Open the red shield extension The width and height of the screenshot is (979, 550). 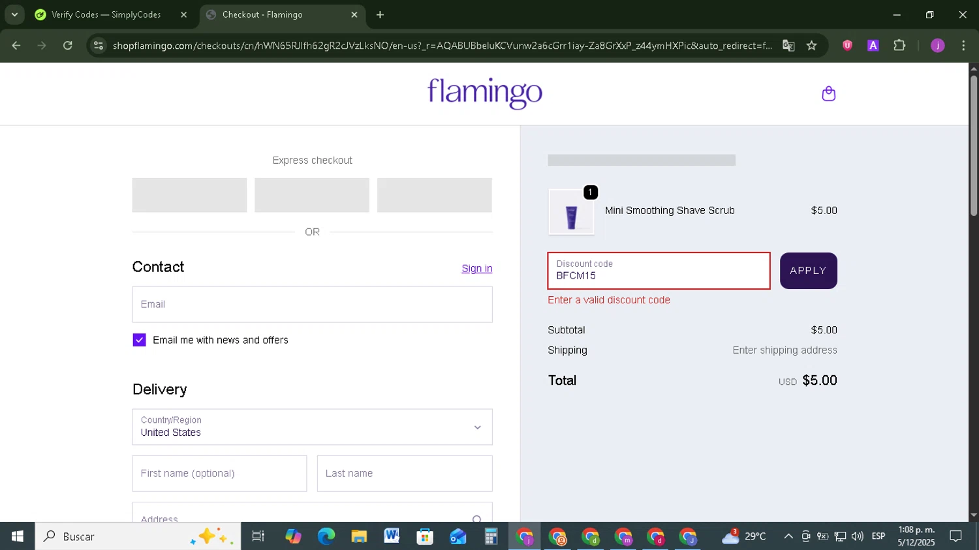(847, 46)
